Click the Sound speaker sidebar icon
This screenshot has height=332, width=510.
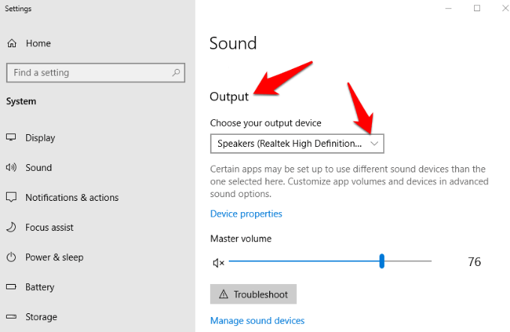point(11,168)
